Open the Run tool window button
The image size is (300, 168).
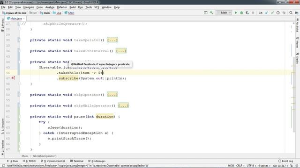pos(13,161)
